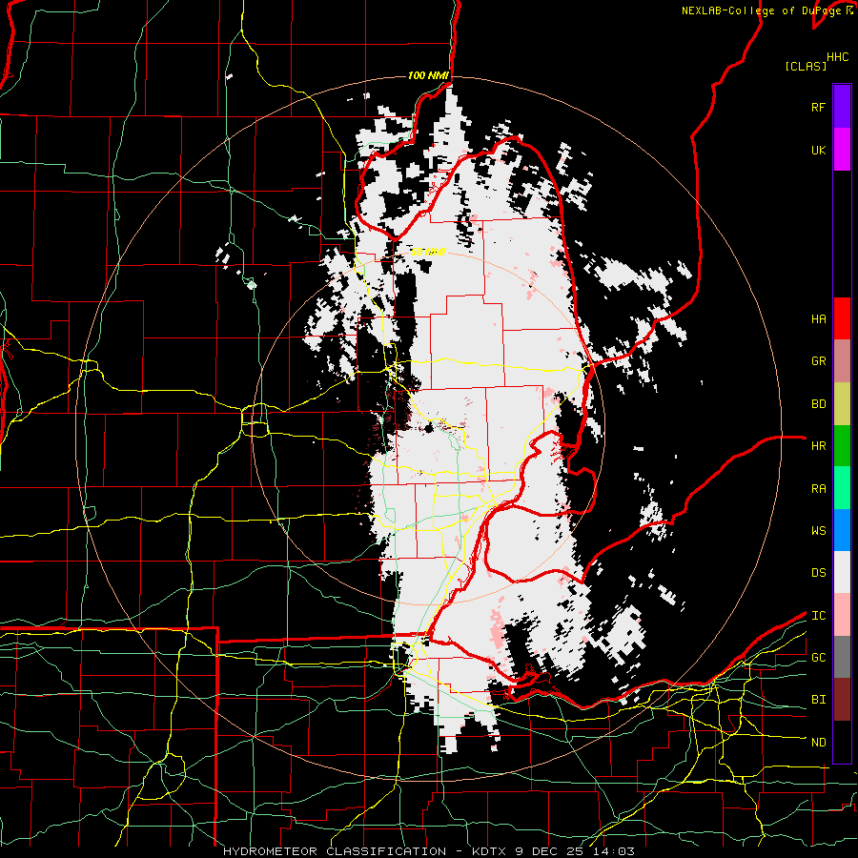
Task: Click the GC legend label
Action: tap(818, 658)
